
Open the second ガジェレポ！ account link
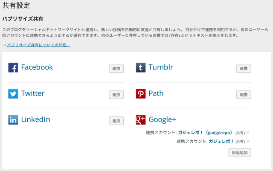pyautogui.click(x=221, y=141)
